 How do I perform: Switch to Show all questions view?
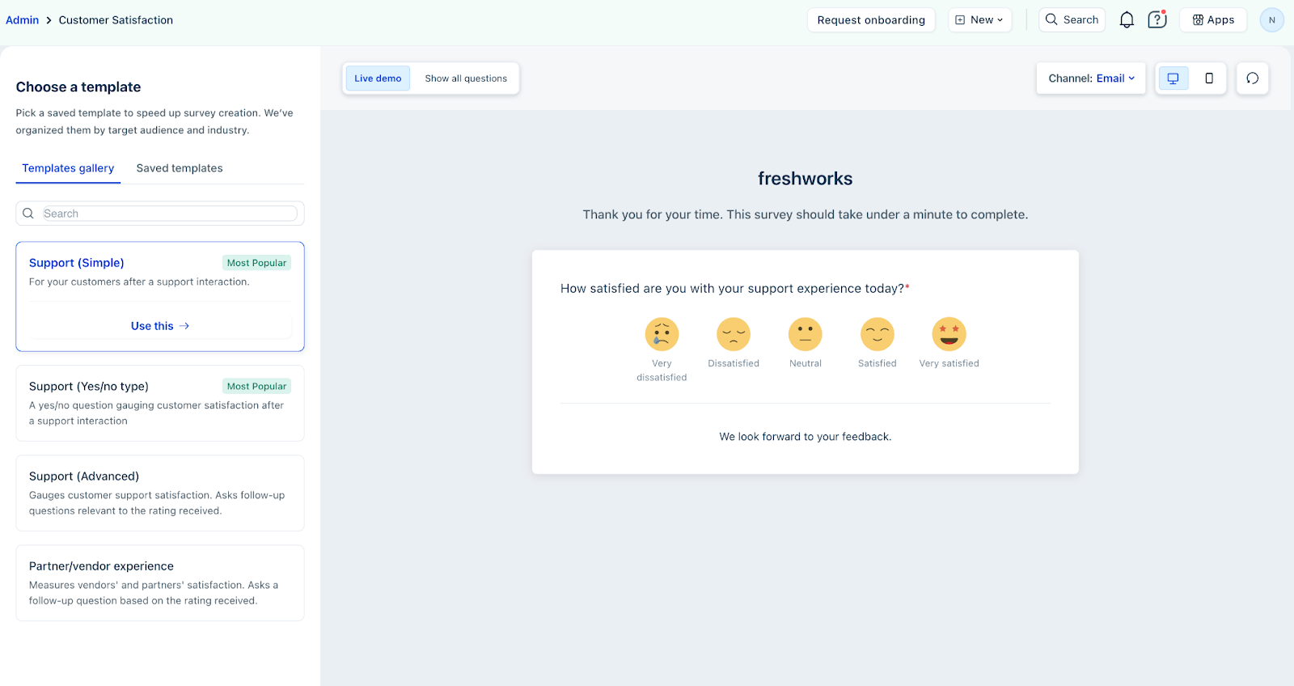point(466,78)
